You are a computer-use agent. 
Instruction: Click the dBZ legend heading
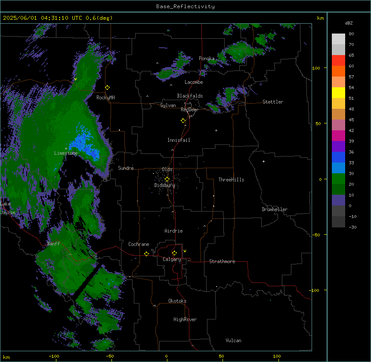[349, 23]
